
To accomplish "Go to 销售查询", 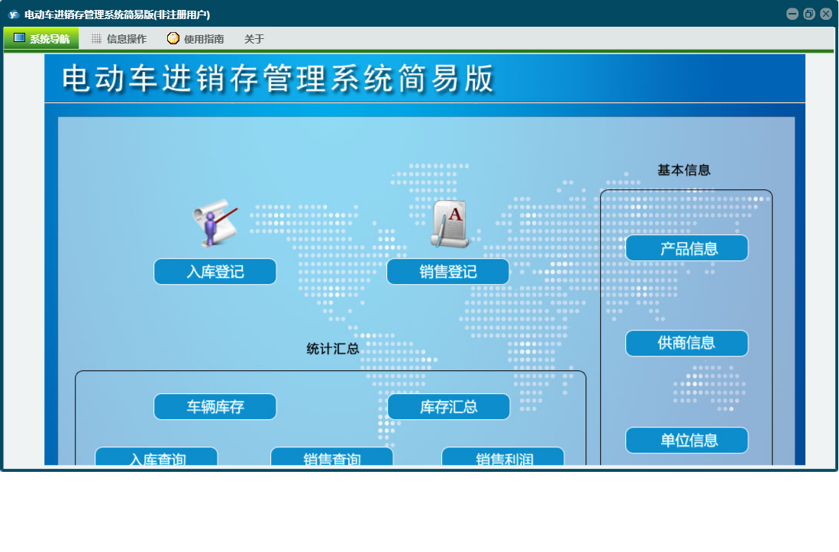I will tap(332, 457).
